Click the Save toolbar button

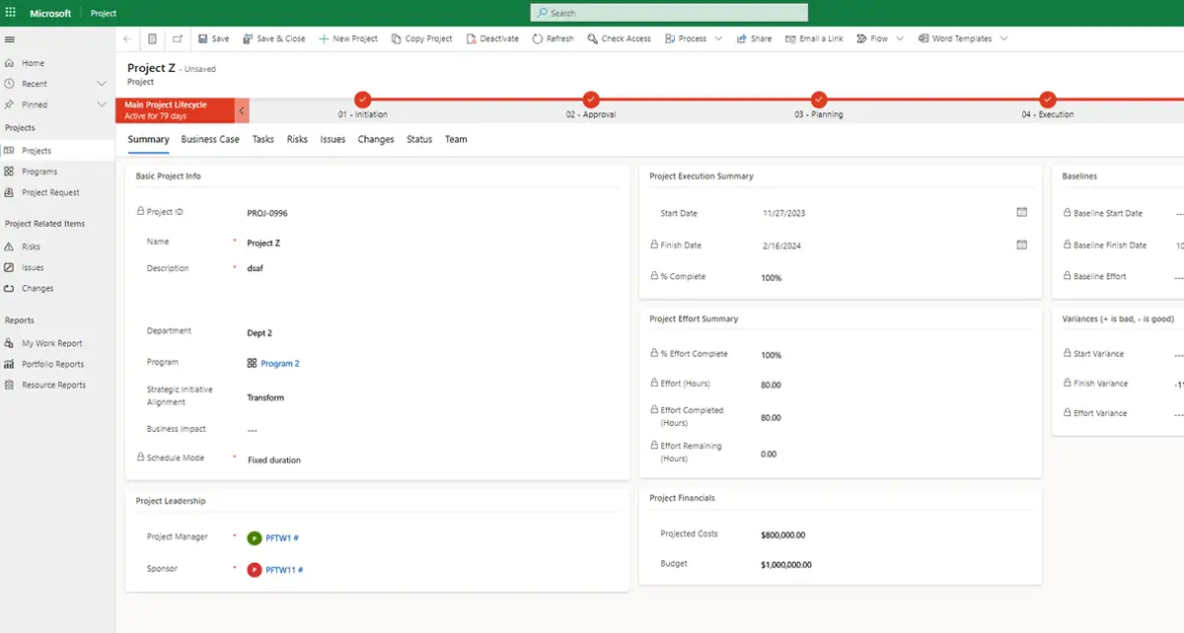(213, 38)
